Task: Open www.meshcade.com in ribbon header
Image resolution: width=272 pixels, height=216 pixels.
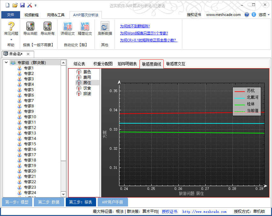Action: 223,15
